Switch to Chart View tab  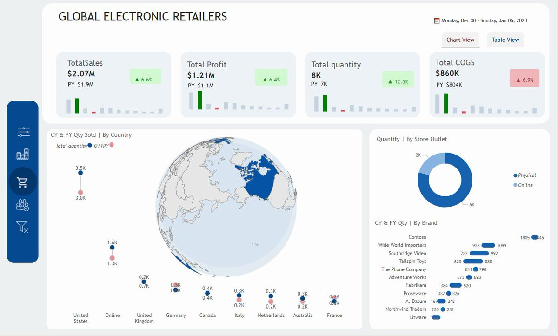point(460,40)
